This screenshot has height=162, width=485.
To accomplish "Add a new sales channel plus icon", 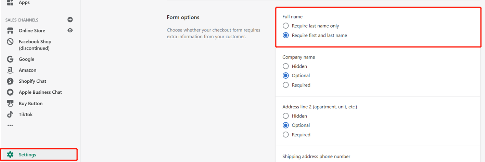I will coord(70,20).
